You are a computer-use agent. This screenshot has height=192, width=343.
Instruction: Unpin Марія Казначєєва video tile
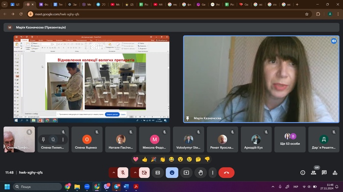[188, 118]
